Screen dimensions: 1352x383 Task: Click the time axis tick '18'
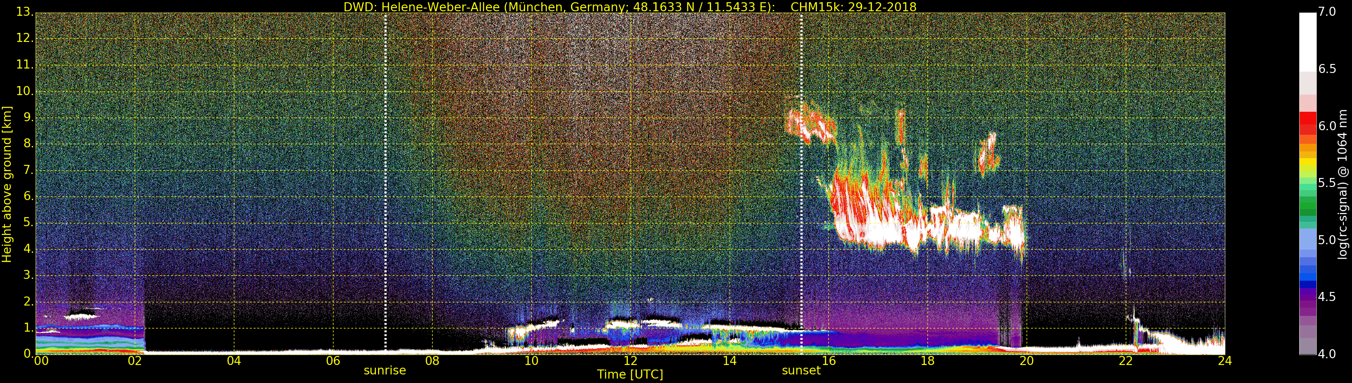[x=928, y=360]
